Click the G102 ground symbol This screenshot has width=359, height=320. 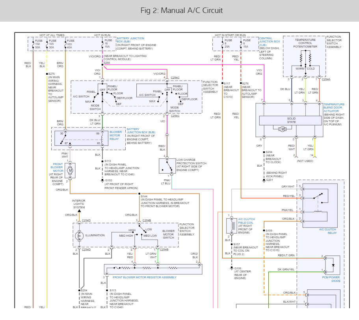tap(102, 181)
